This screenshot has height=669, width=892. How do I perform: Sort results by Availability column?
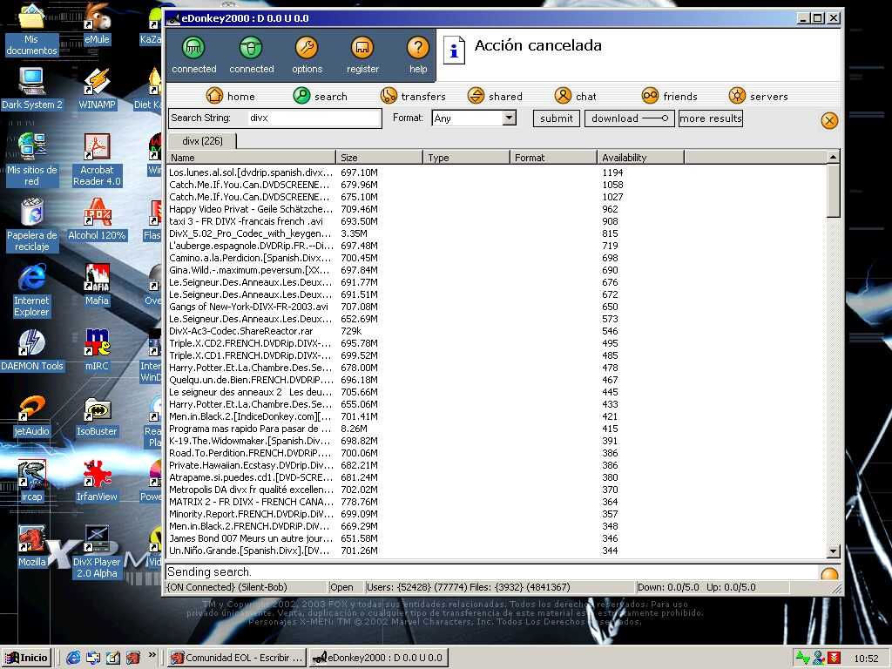point(640,158)
